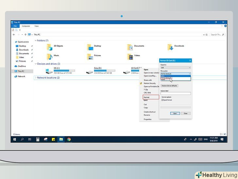Click OneDrive in the navigation pane
Viewport: 238px width, 179px height.
click(22, 66)
